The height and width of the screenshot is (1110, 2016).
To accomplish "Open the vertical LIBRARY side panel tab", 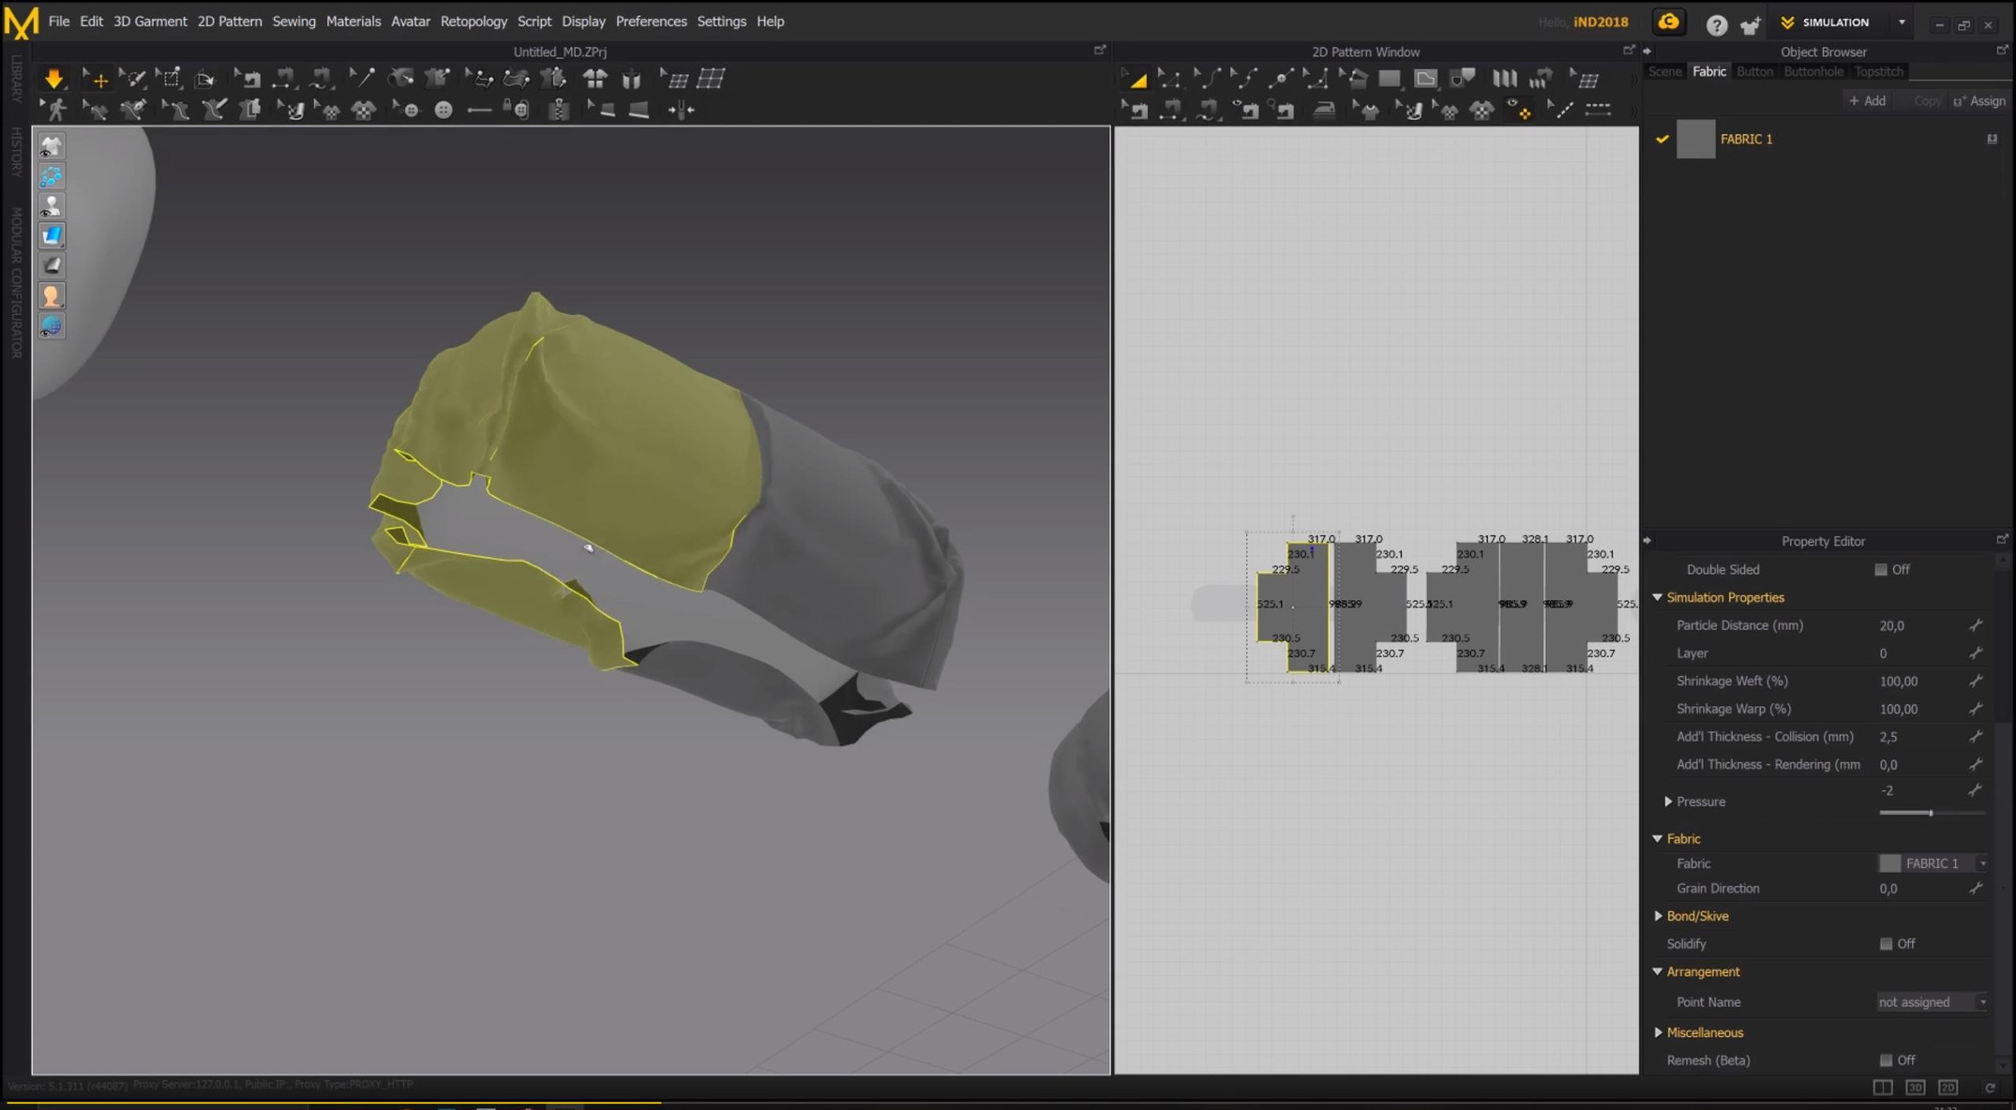I will (x=16, y=79).
